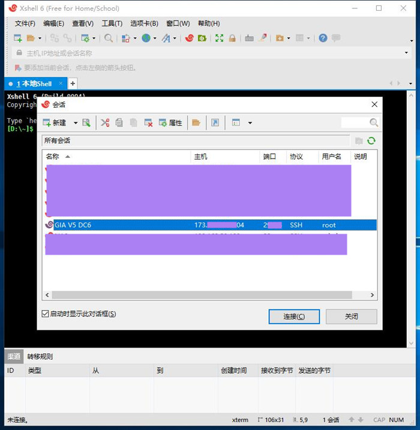The height and width of the screenshot is (430, 420).
Task: Click the orange folder icon in 会话 dialog
Action: pos(196,123)
